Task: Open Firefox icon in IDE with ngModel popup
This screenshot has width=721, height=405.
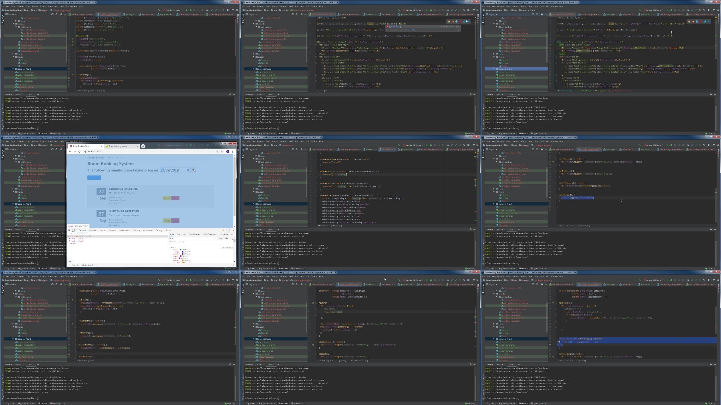Action: pos(453,22)
